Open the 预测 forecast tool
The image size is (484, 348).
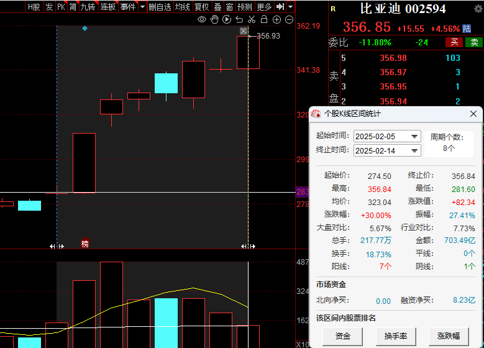(244, 7)
